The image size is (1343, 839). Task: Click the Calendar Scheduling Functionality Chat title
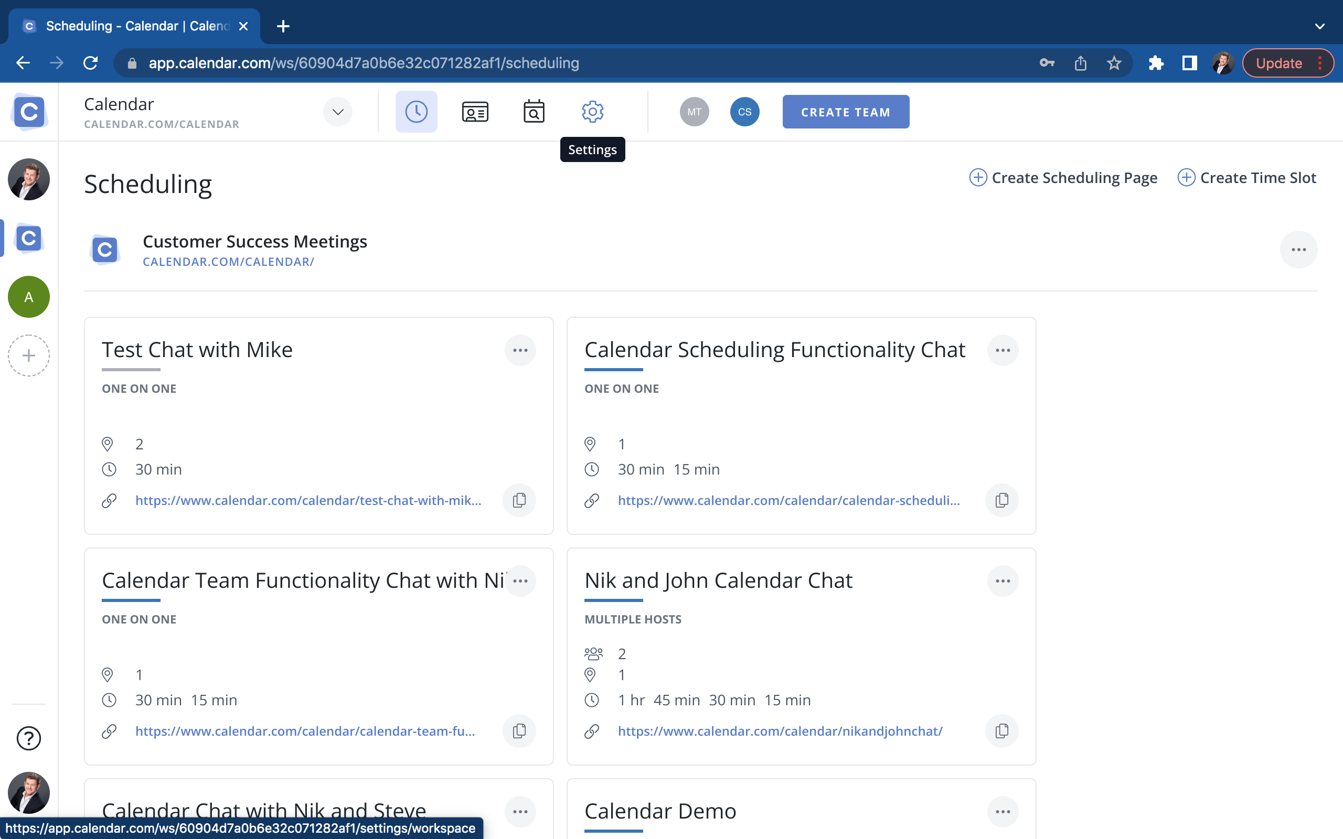[775, 350]
